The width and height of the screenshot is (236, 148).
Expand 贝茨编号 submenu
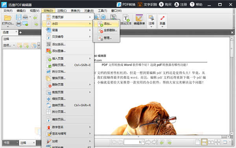click(67, 36)
